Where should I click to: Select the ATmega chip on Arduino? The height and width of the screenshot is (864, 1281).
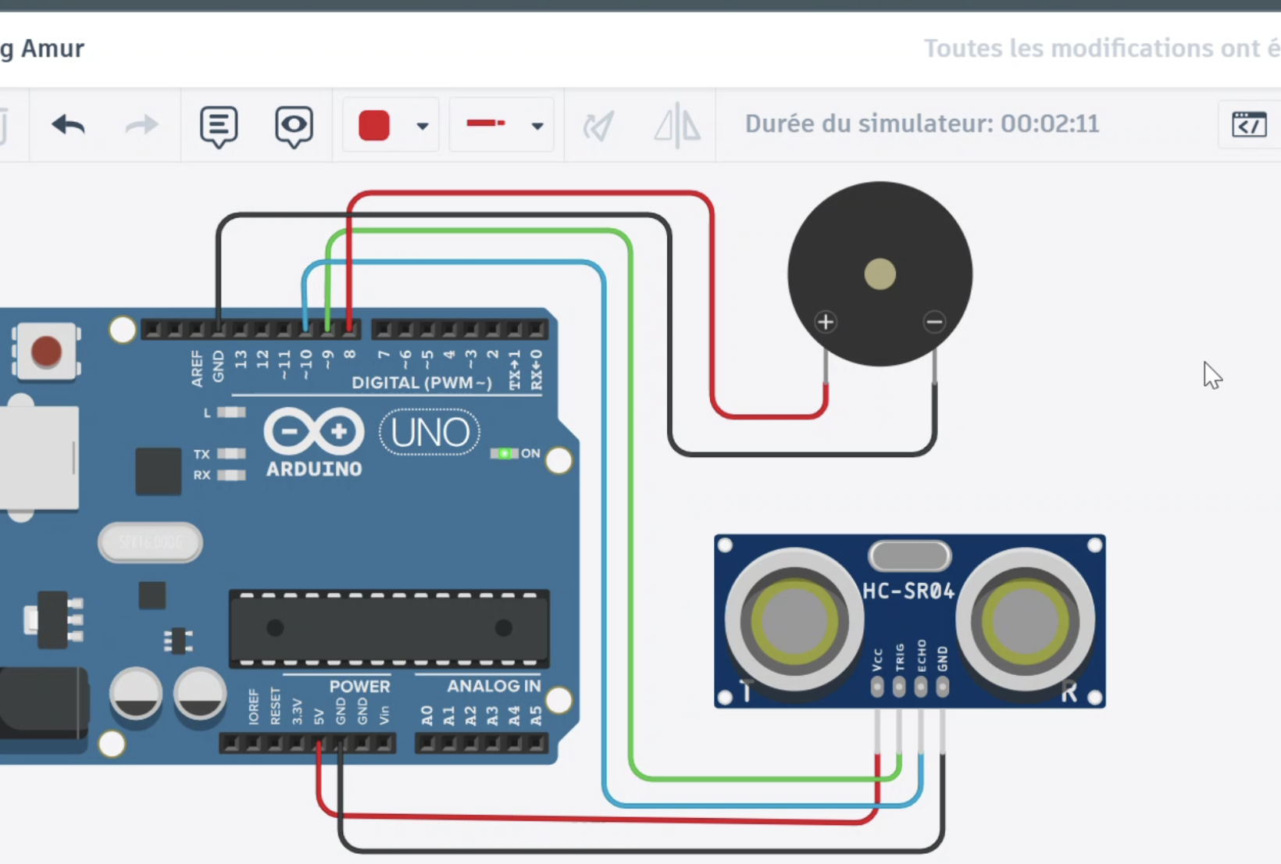(x=389, y=628)
